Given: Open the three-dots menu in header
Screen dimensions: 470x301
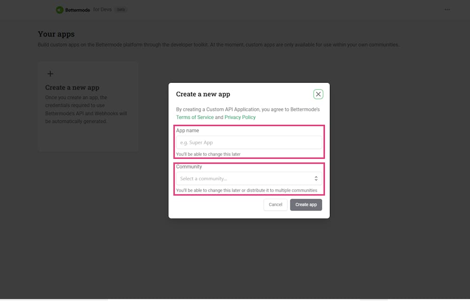Looking at the screenshot, I should pos(447,9).
